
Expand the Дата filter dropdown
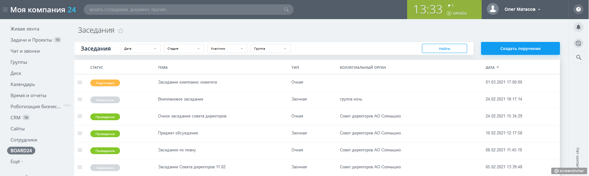140,49
